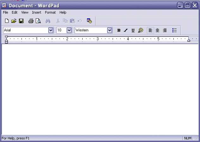Create a new document with New icon
The height and width of the screenshot is (142, 200).
point(7,21)
